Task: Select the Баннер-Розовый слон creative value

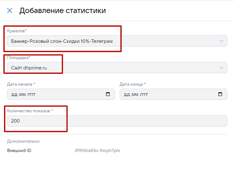Action: [62, 41]
